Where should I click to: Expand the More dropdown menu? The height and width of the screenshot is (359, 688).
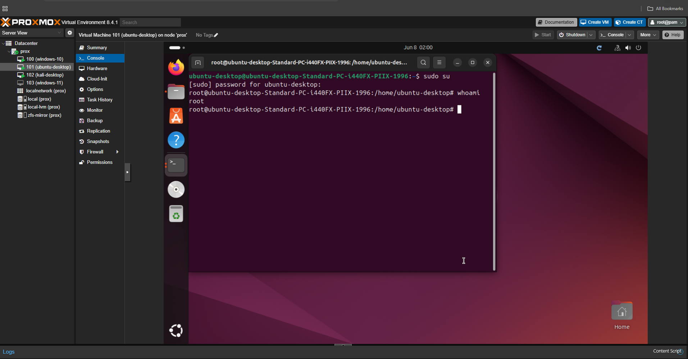coord(647,34)
